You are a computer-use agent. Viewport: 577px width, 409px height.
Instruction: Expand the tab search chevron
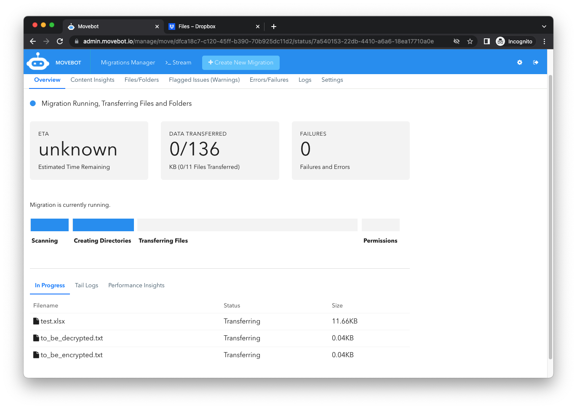544,27
